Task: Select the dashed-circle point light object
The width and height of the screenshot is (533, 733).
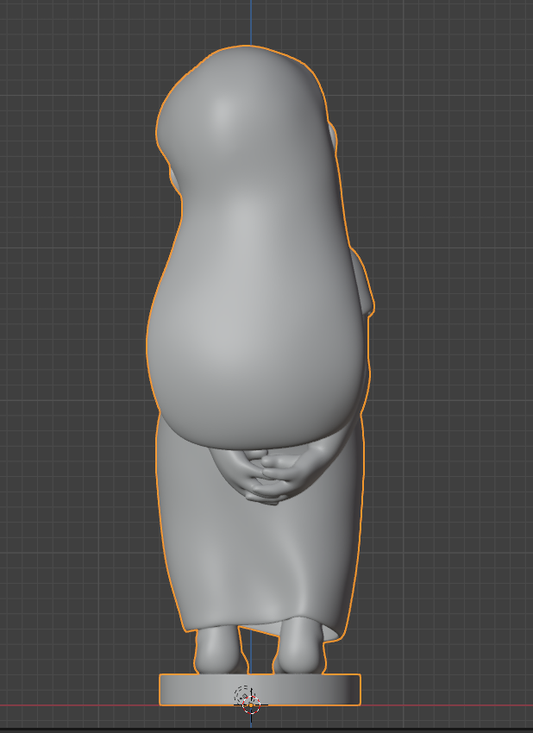Action: point(242,695)
